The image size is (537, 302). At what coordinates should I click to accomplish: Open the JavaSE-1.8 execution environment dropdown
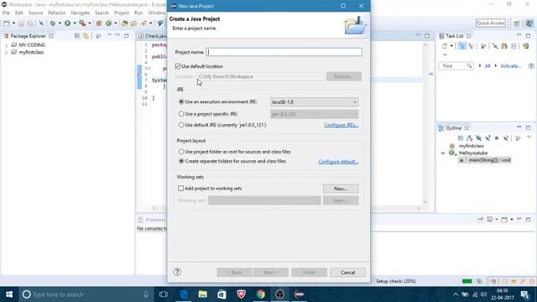[314, 102]
